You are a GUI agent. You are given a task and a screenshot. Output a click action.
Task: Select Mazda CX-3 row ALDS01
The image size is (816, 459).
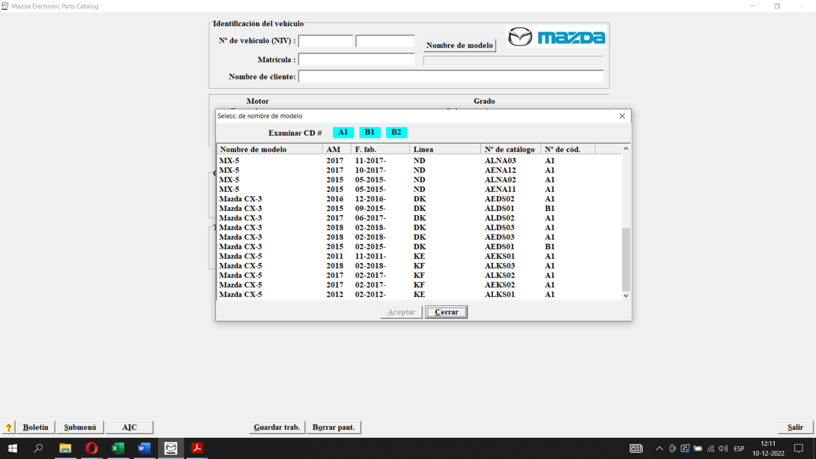(419, 209)
